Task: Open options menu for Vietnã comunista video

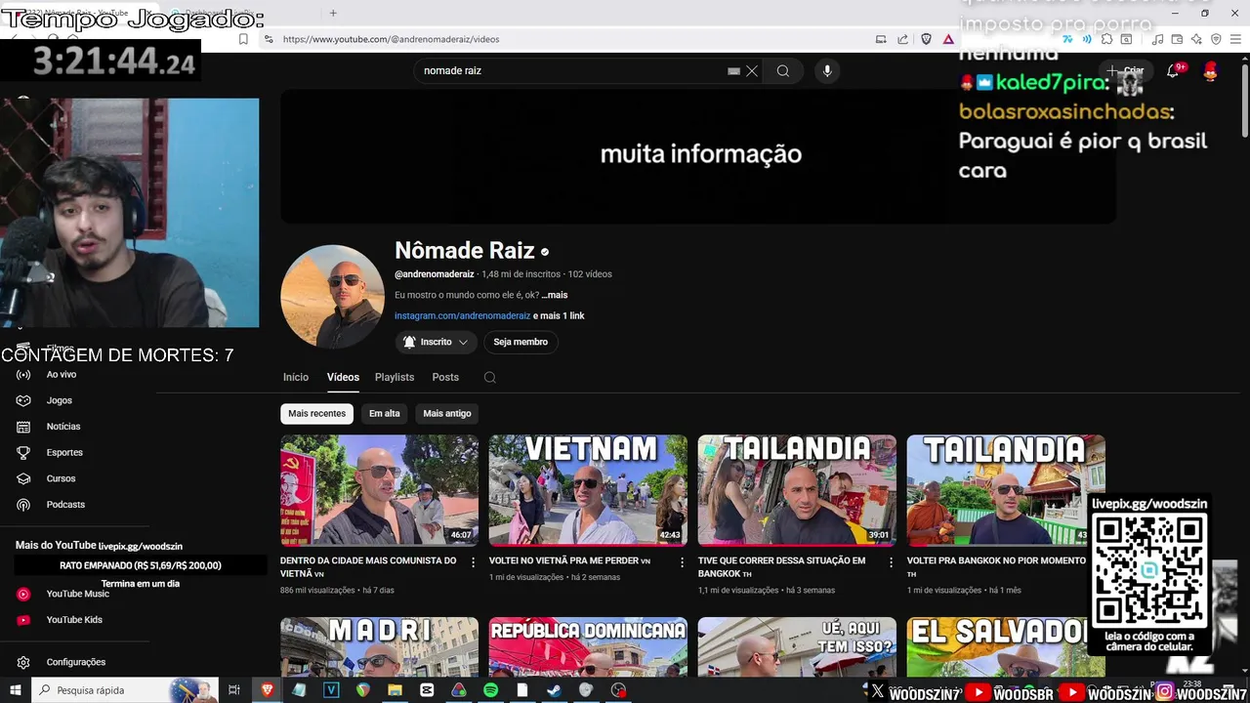Action: coord(474,562)
